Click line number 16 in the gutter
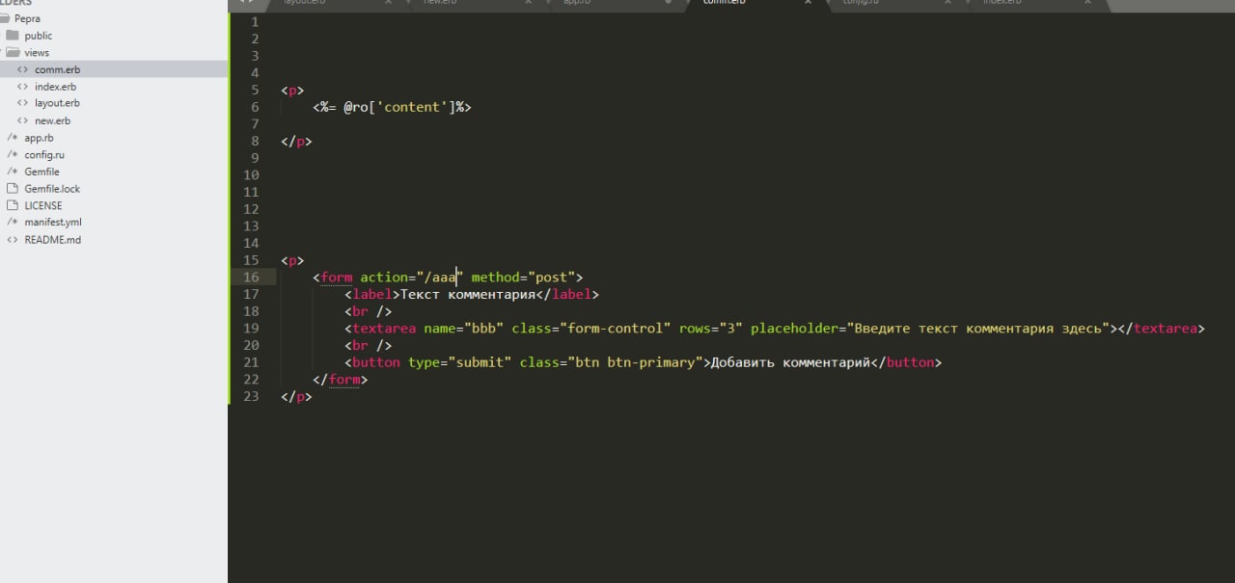 pos(251,278)
